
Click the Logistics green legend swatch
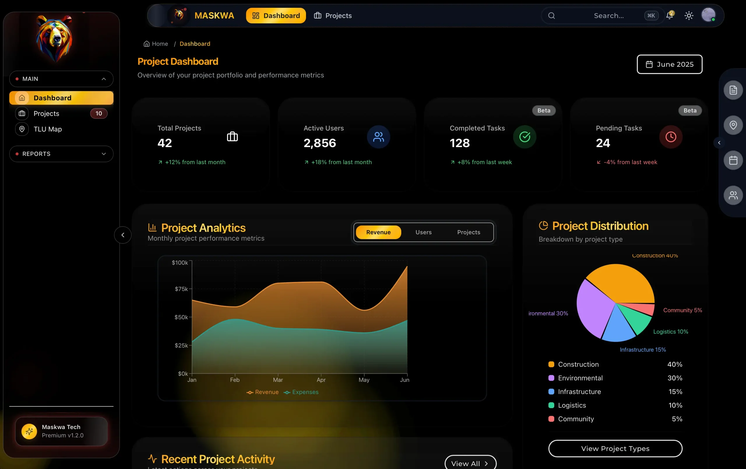click(x=551, y=405)
